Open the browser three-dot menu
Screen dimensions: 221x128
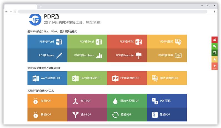coord(215,12)
